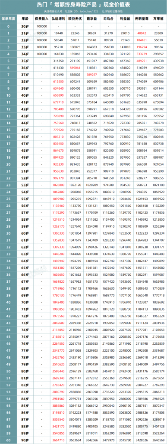Click the value 3663634
Viewport: 167px width, 444px height.
point(75,441)
